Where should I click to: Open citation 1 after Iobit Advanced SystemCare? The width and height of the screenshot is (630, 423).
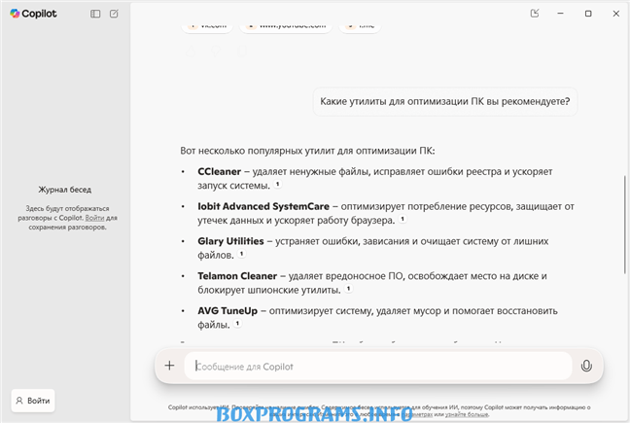(x=402, y=219)
